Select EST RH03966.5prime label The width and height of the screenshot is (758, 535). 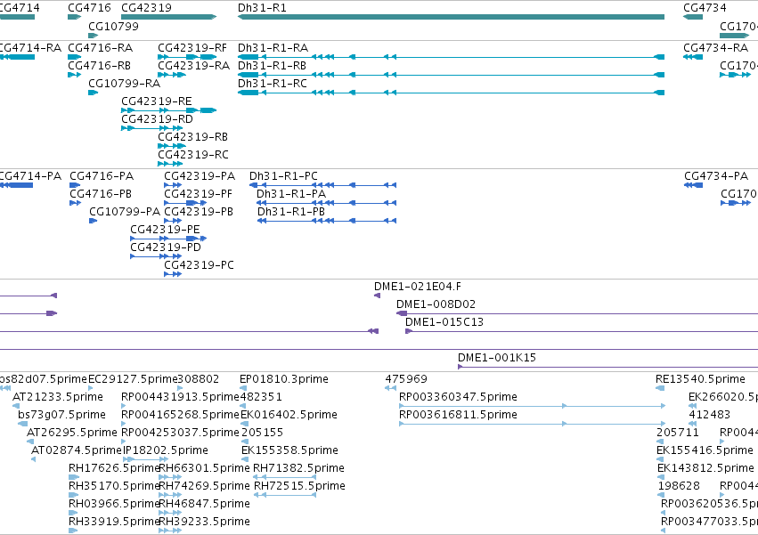point(114,505)
